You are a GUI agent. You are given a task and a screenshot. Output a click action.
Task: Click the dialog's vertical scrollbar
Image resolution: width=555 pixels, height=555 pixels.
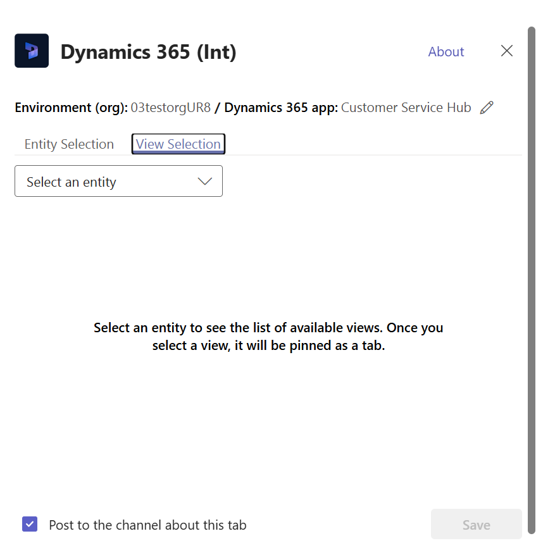click(x=532, y=280)
